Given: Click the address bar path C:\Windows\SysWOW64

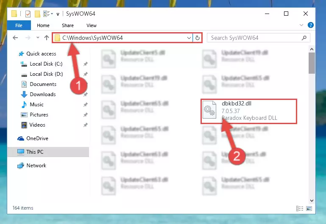Looking at the screenshot, I should coord(92,38).
